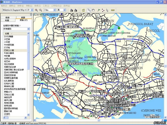Open the map product dropdown
167x125 pixels.
click(32, 10)
